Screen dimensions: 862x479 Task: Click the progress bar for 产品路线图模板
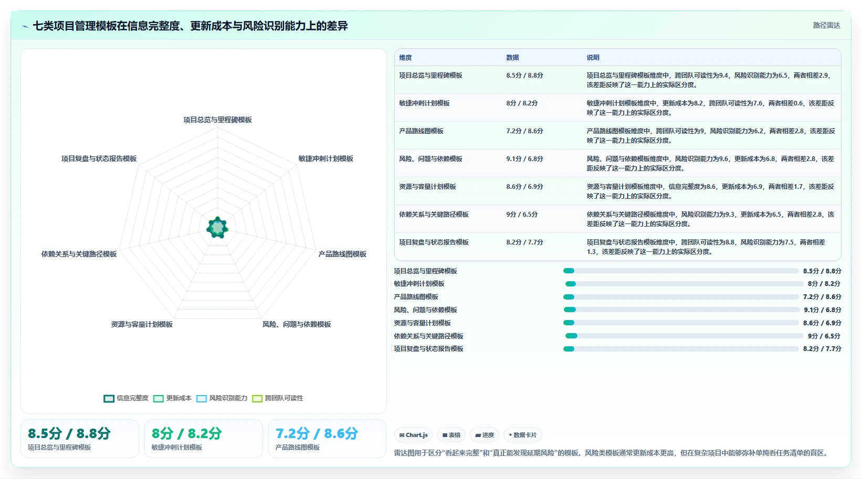[x=681, y=297]
